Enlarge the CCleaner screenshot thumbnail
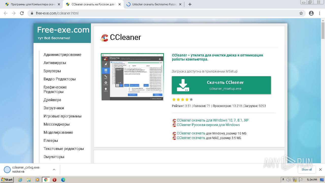The image size is (325, 183). click(x=133, y=77)
